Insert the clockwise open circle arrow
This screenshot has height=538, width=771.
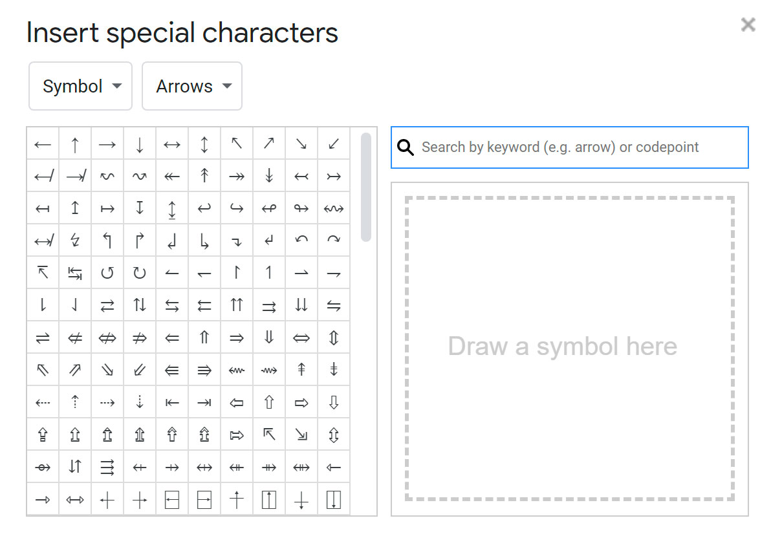point(140,273)
